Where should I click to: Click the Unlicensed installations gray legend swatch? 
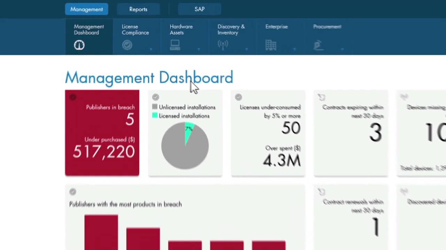155,107
